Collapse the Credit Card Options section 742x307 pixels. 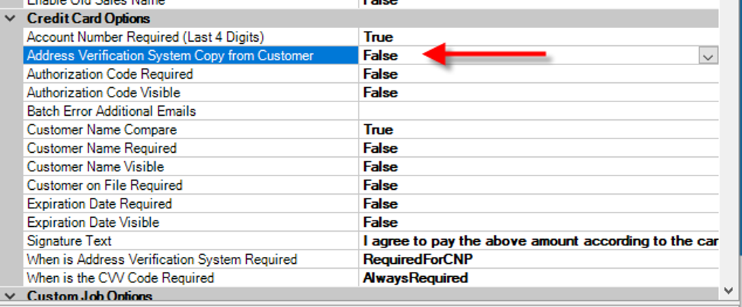10,19
